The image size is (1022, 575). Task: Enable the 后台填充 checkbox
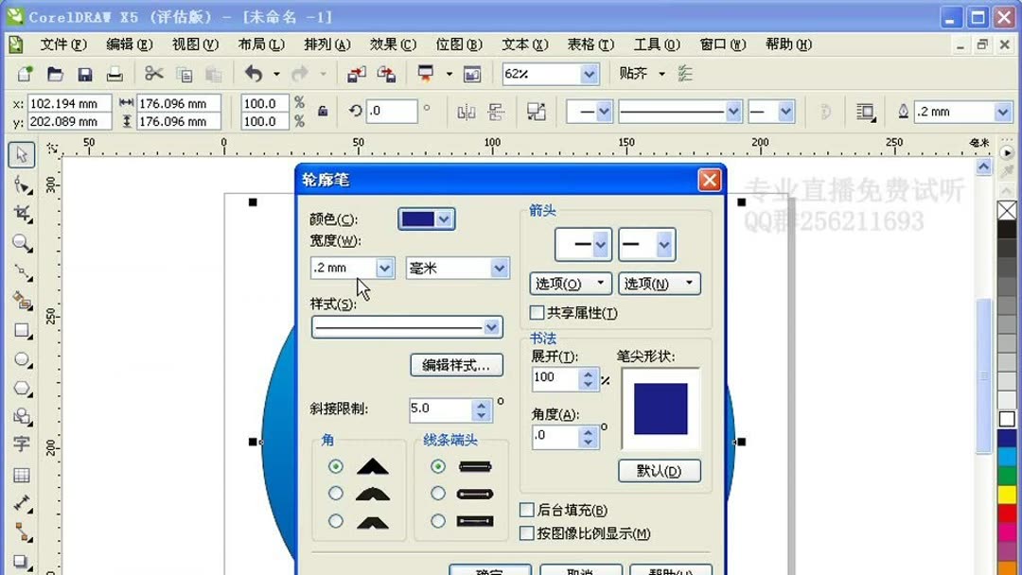click(527, 509)
